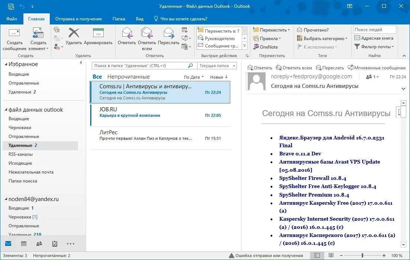
Task: Click the sender avatar picture
Action: tap(257, 81)
